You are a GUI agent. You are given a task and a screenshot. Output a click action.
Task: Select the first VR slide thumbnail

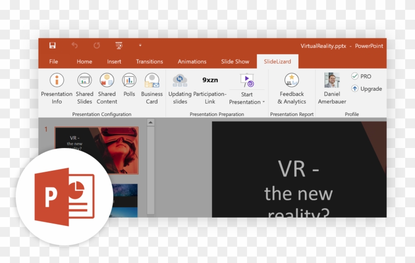tap(96, 150)
